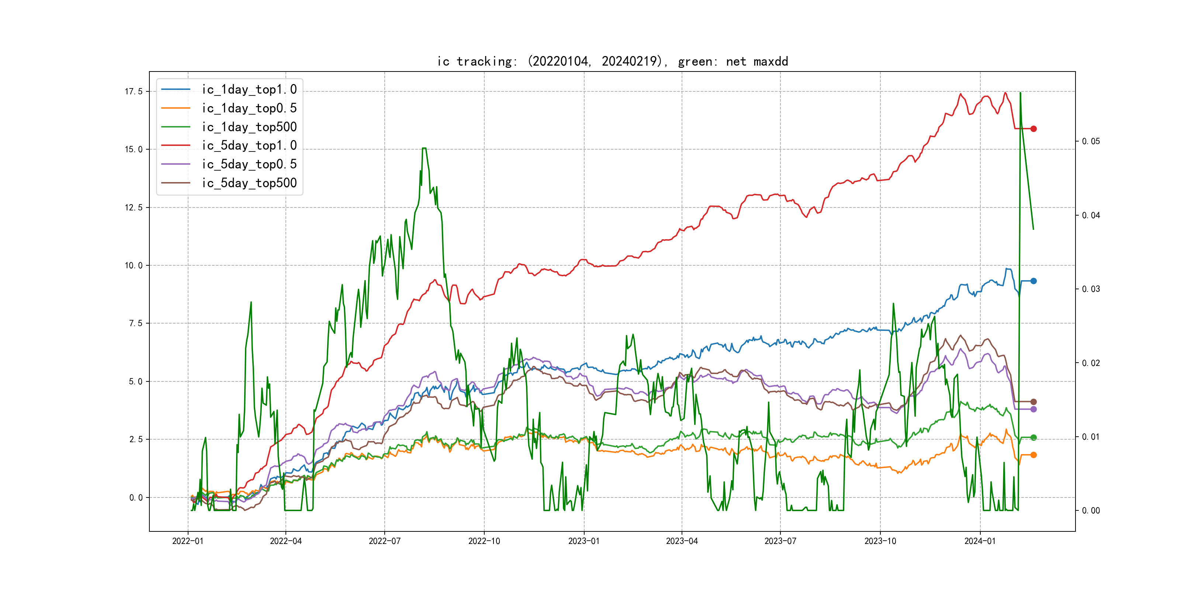The width and height of the screenshot is (1195, 597).
Task: Select the ic_1day_top500 legend label
Action: [249, 127]
